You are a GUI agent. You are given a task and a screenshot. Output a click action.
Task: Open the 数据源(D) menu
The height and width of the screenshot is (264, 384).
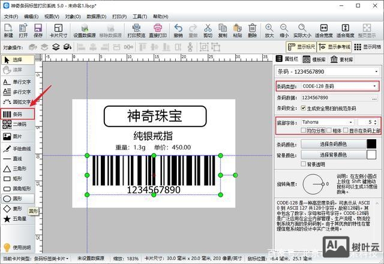(96, 16)
